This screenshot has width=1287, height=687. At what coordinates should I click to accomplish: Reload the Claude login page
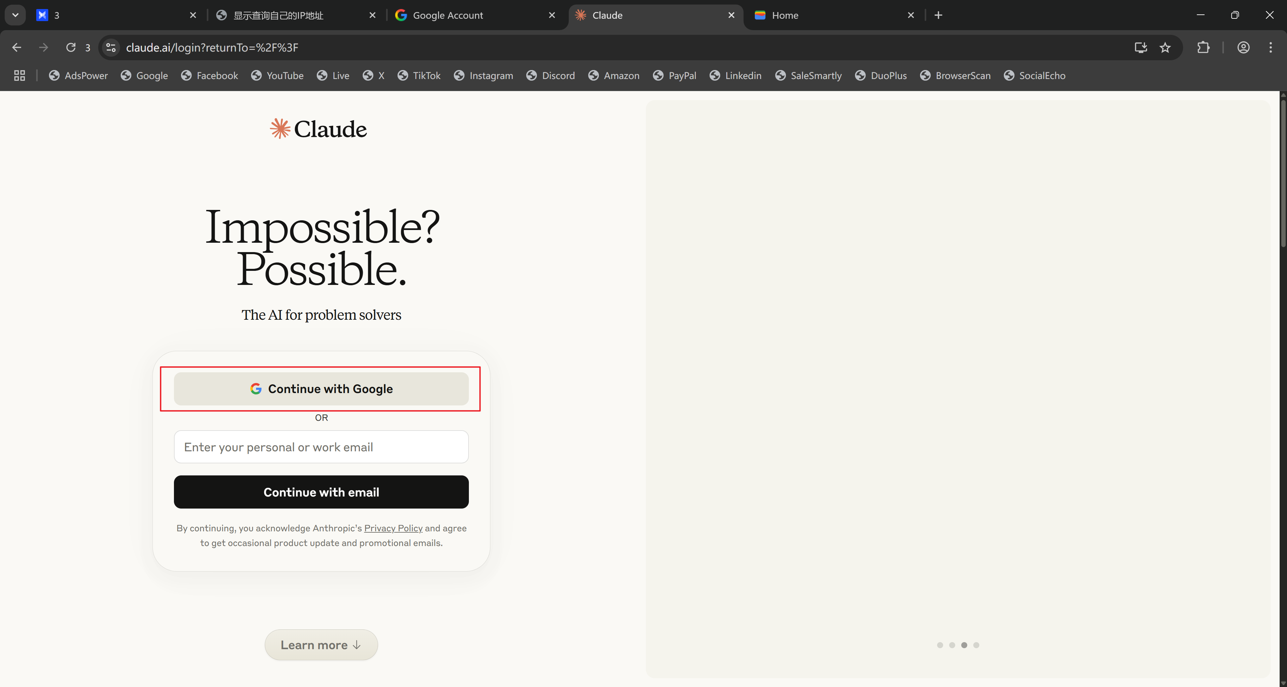coord(71,48)
